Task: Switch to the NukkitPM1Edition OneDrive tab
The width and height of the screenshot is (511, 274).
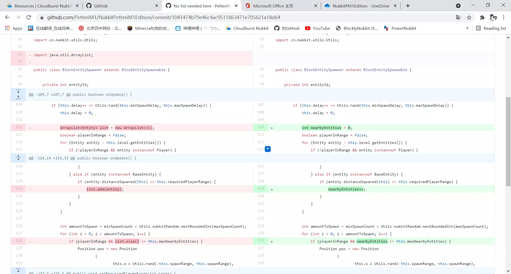Action: click(361, 6)
